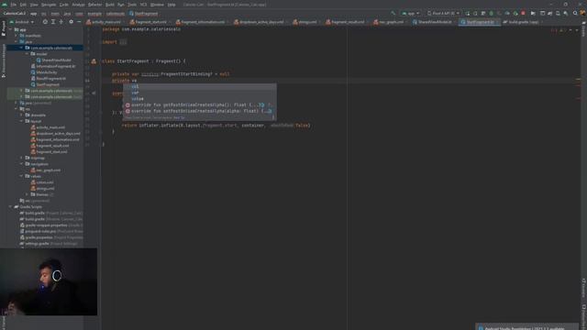Image resolution: width=587 pixels, height=330 pixels.
Task: Switch to the activity_main.xml editor tab
Action: point(104,22)
